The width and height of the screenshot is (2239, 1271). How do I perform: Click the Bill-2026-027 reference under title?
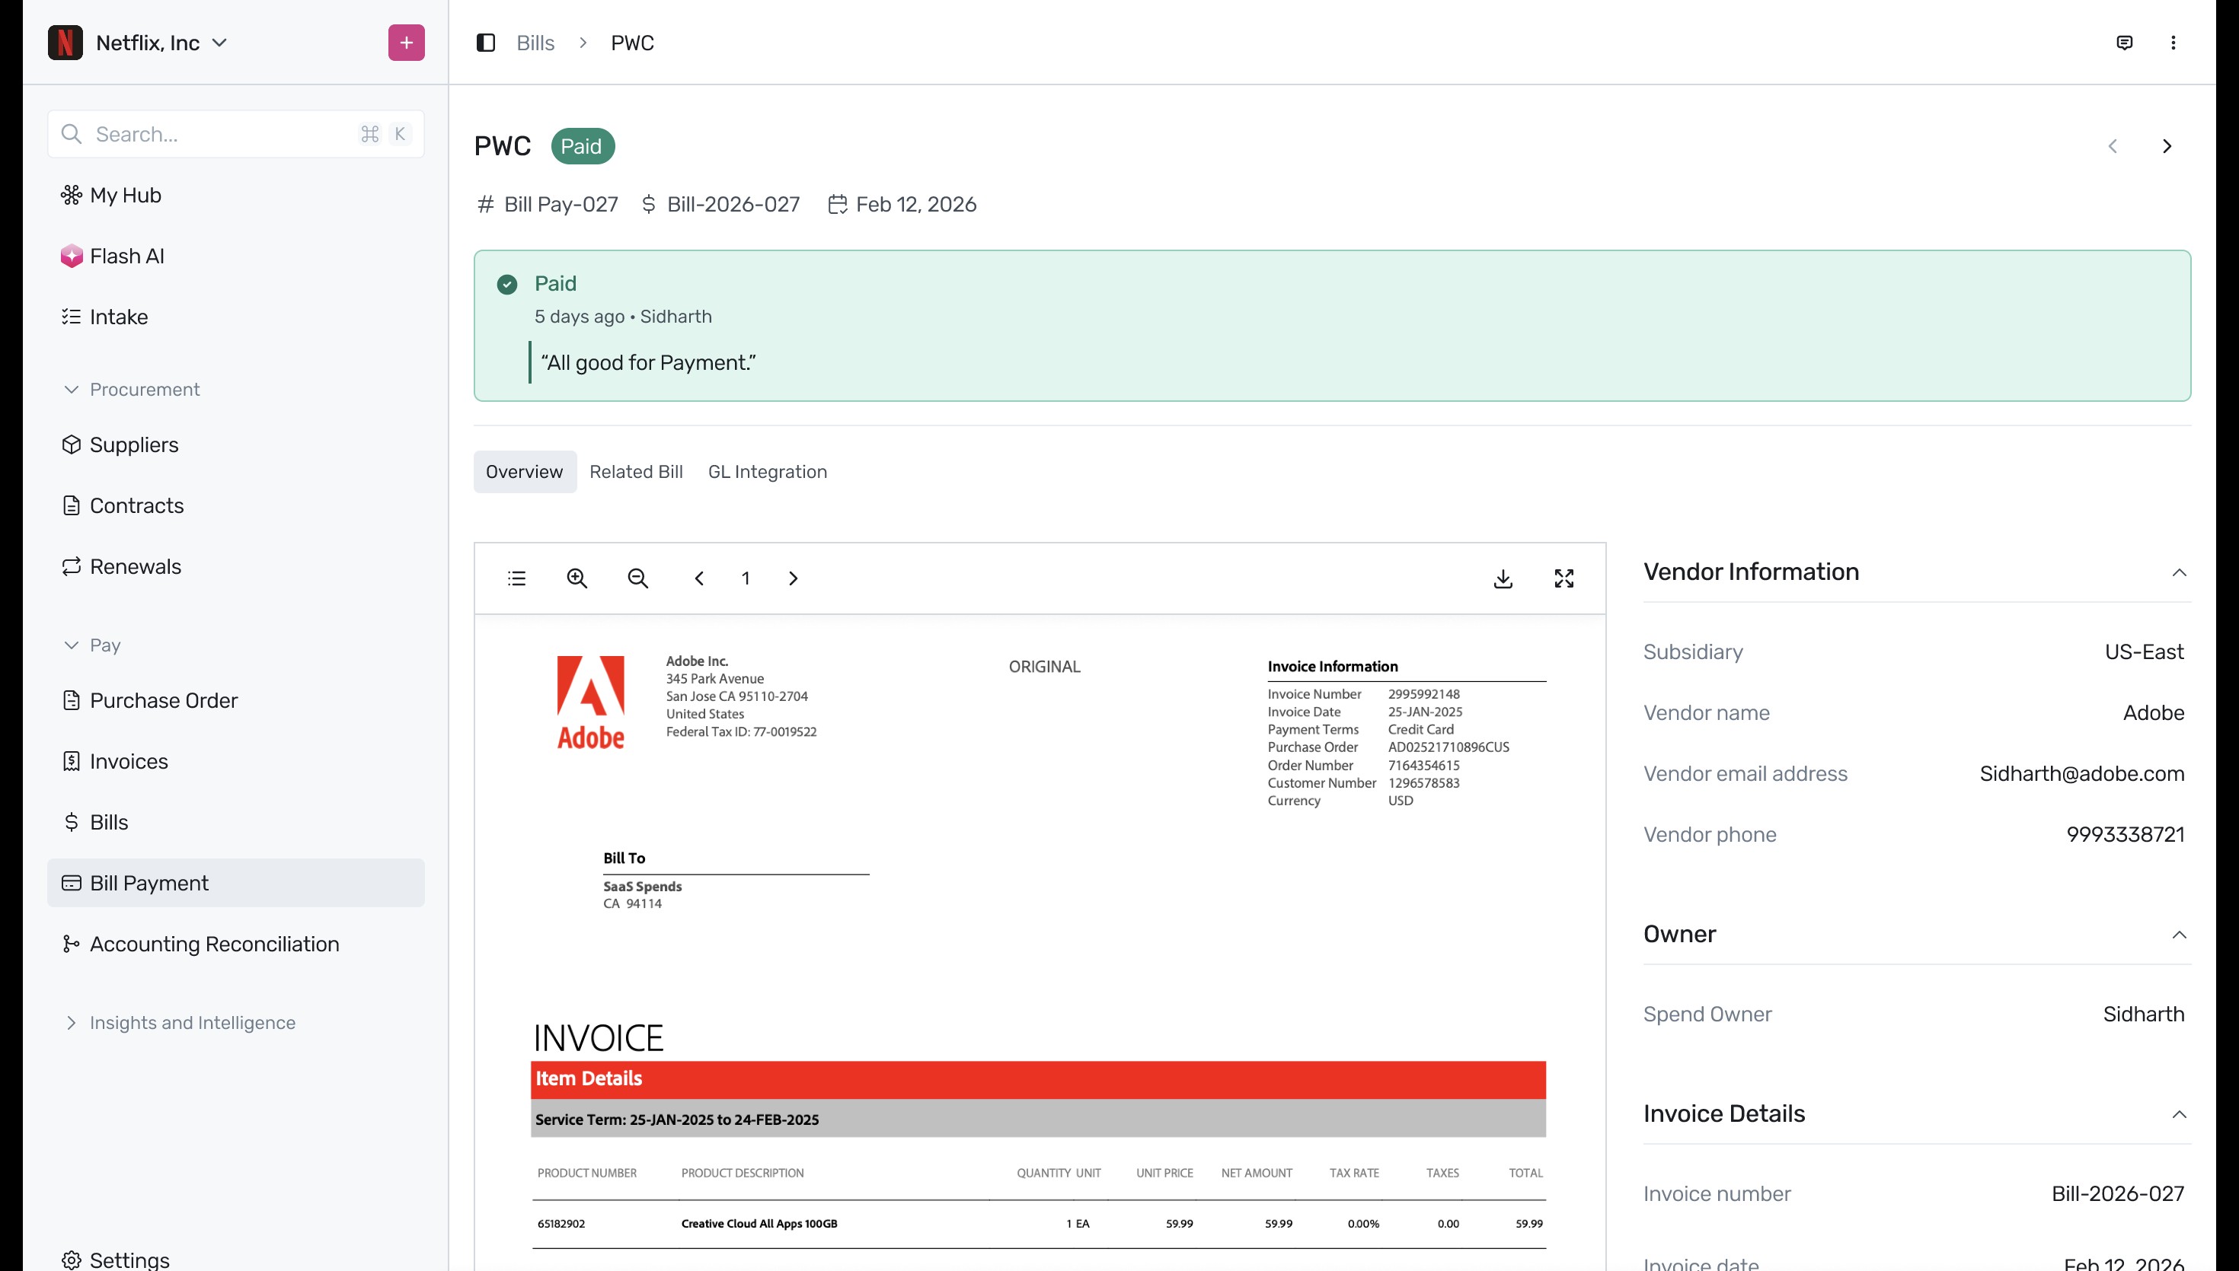[x=721, y=204]
